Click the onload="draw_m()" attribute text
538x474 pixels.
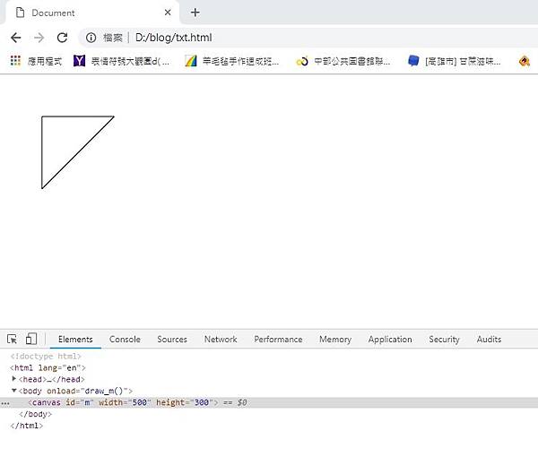[x=87, y=391]
